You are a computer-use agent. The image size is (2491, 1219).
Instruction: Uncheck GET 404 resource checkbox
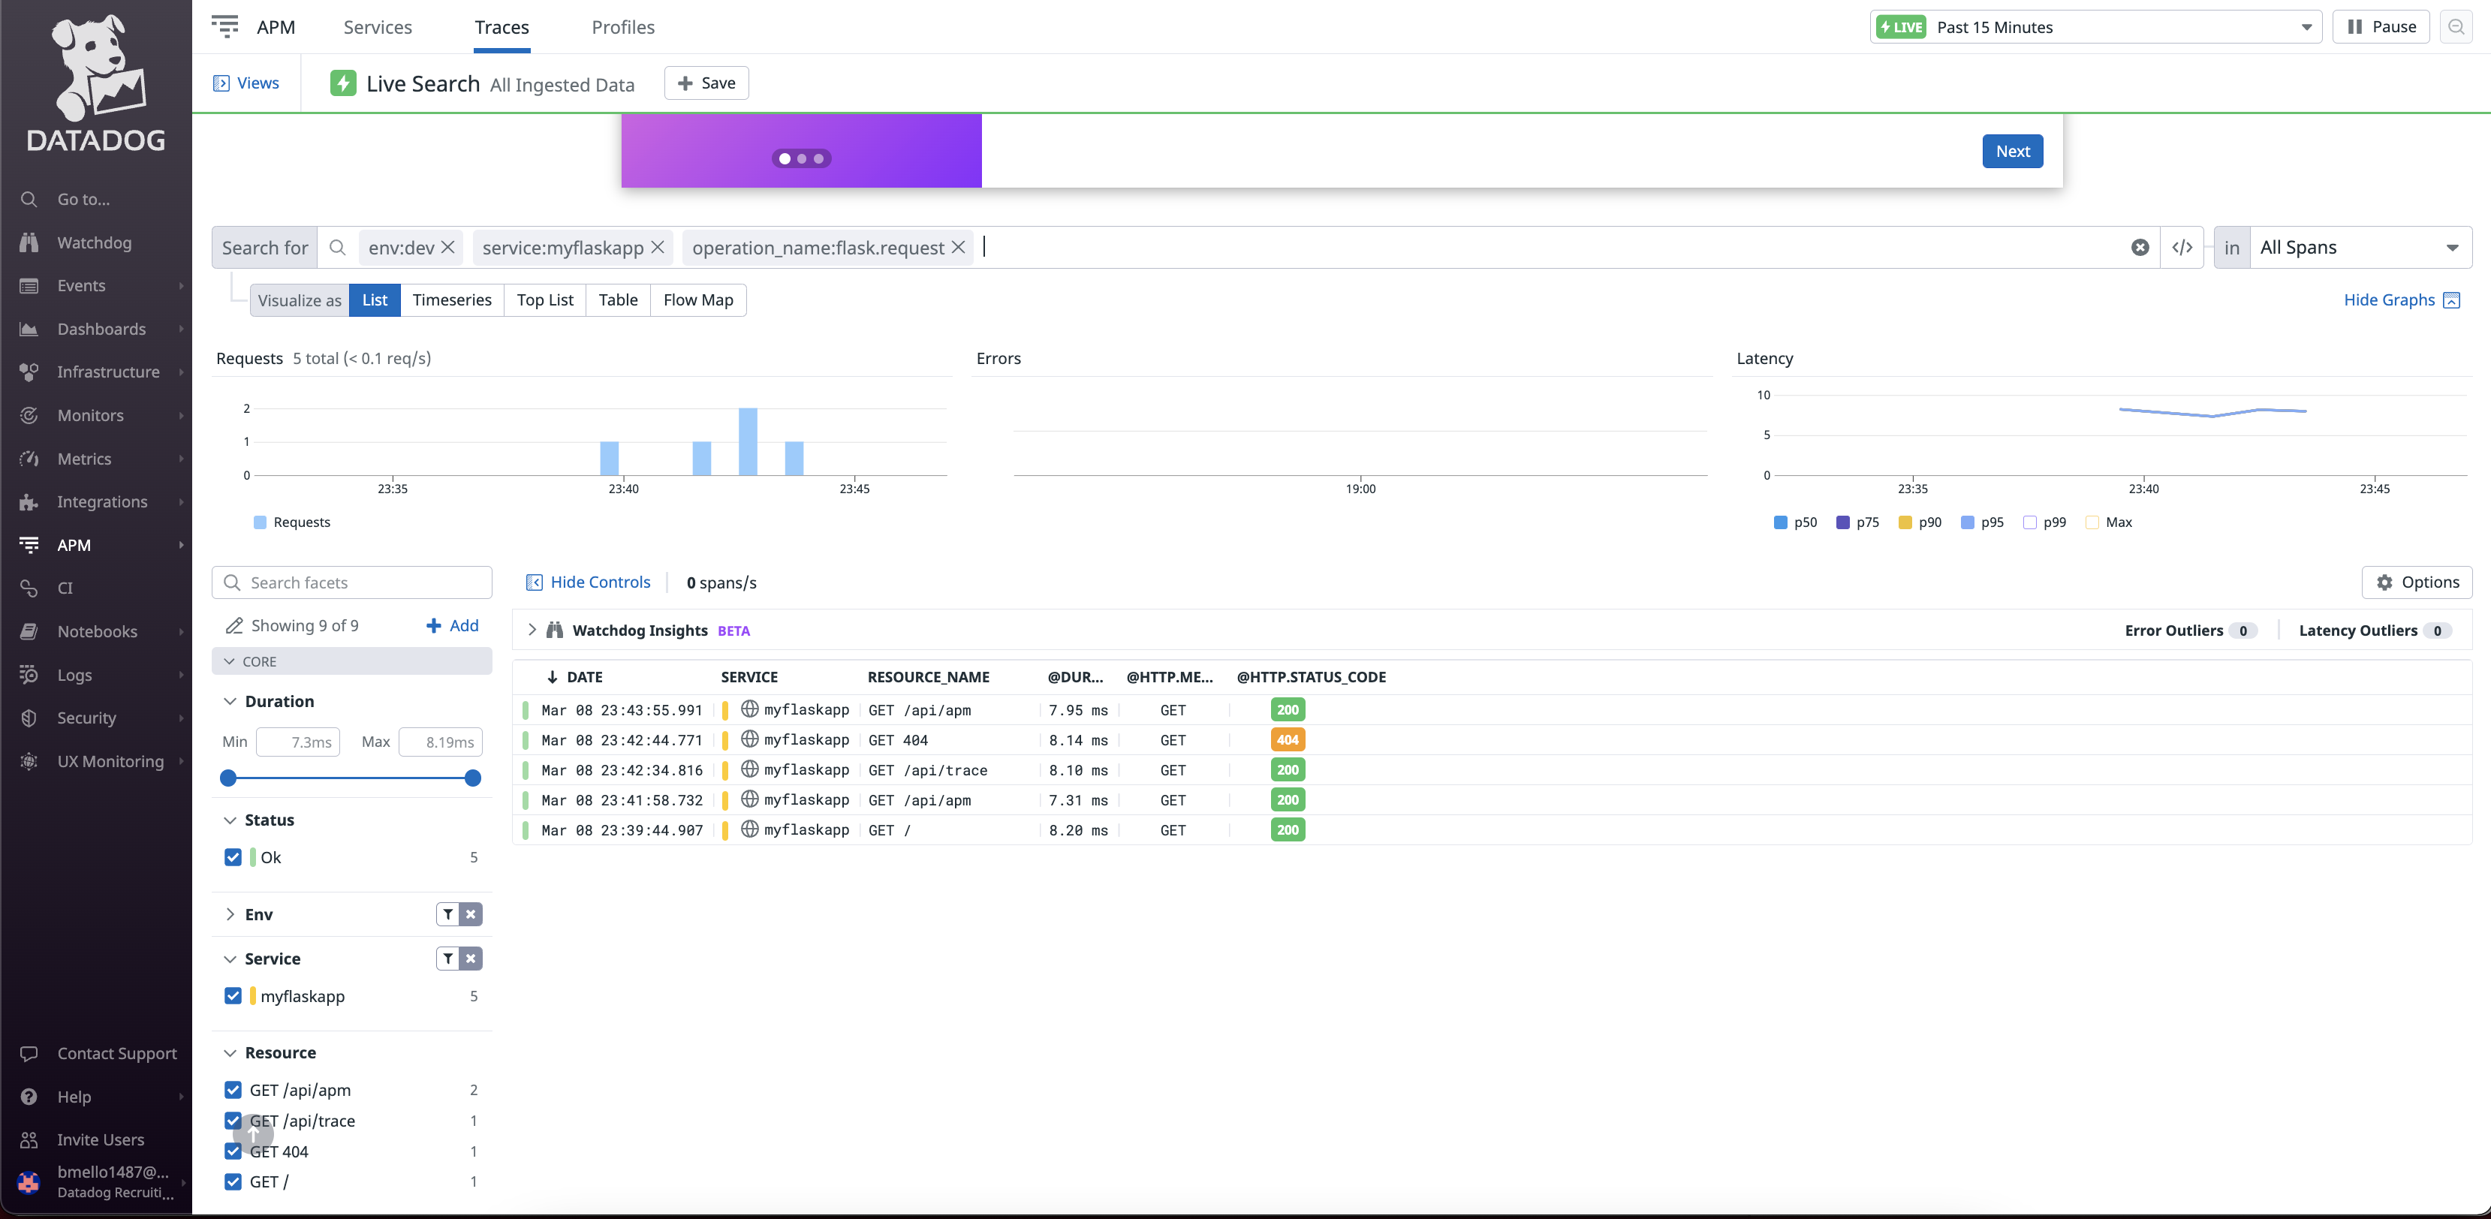(233, 1151)
